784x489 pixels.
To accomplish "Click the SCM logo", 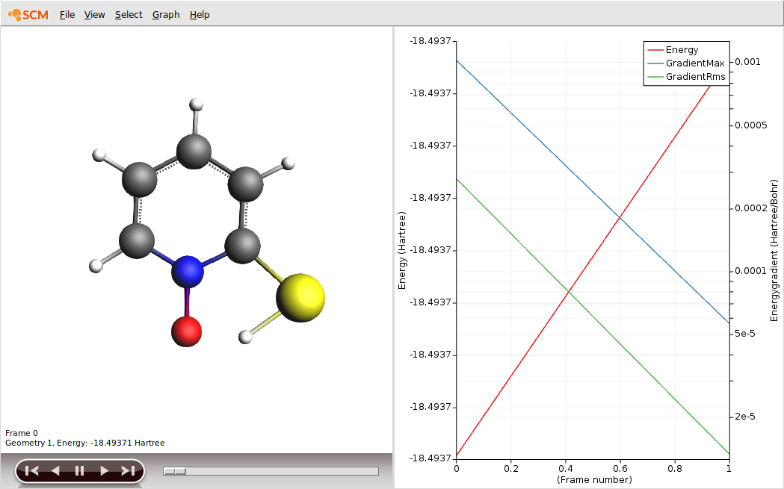I will [x=28, y=15].
